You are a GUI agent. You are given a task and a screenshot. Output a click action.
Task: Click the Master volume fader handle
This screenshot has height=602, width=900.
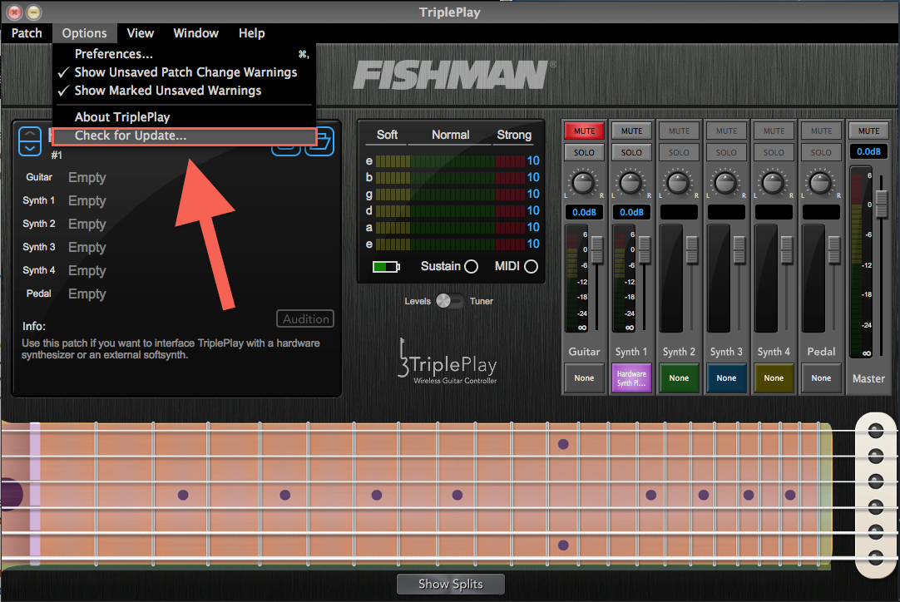click(x=881, y=203)
